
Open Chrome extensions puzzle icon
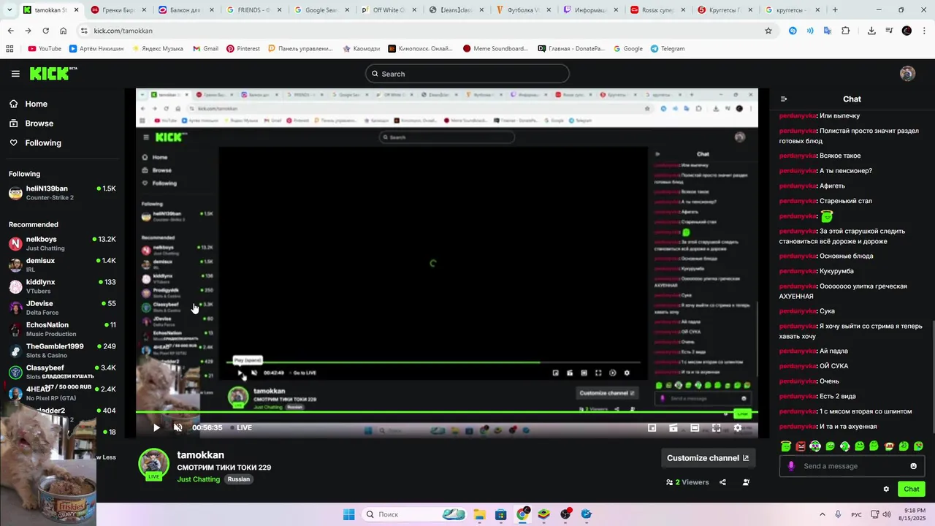tap(846, 31)
